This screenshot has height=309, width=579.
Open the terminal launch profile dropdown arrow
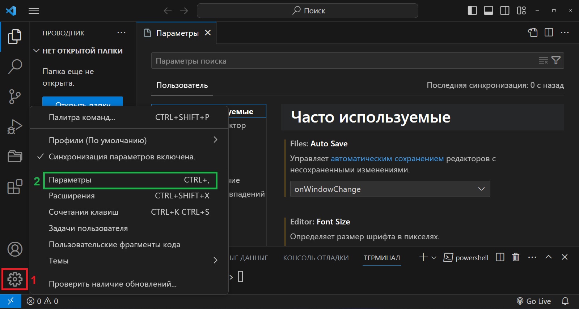[434, 258]
